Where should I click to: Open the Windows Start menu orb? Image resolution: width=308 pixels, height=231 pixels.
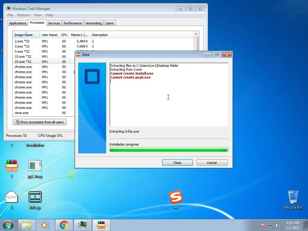(x=8, y=225)
